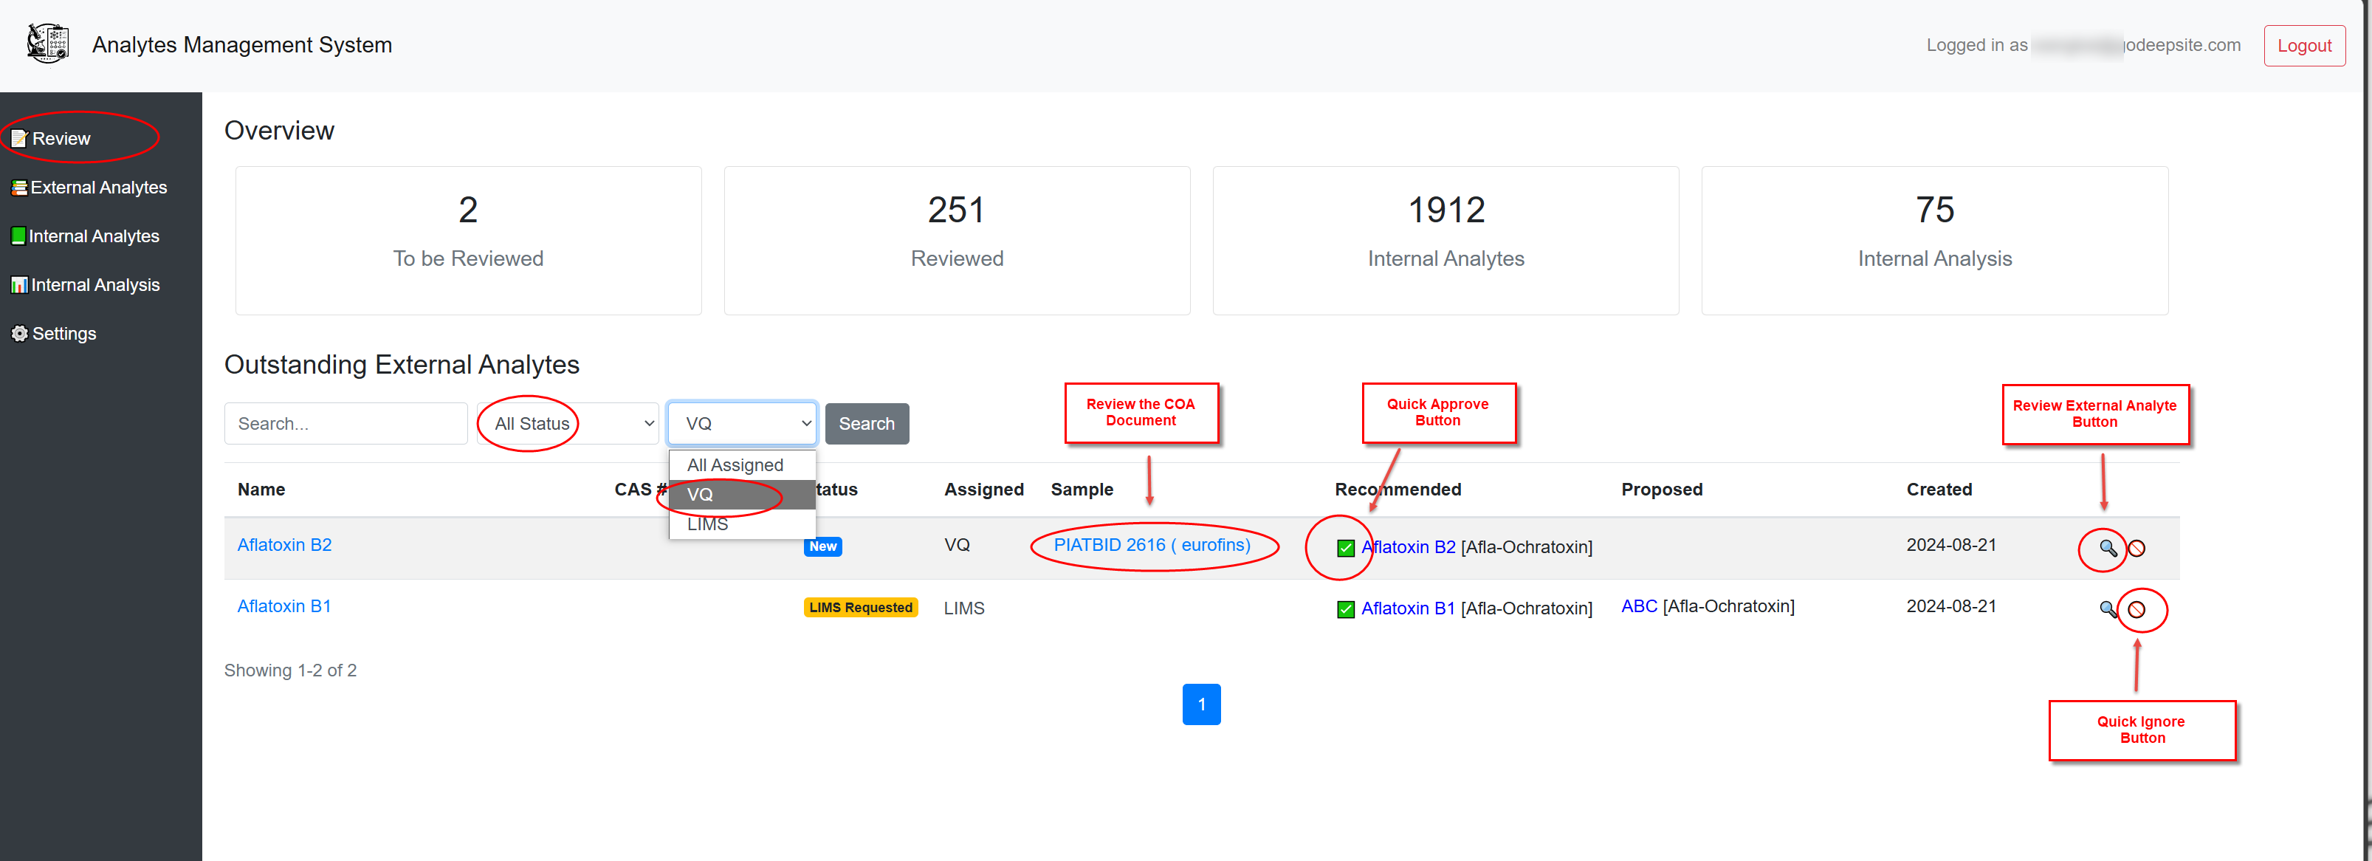This screenshot has height=861, width=2372.
Task: Quick ignore Aflatoxin B1 row icon
Action: [2137, 610]
